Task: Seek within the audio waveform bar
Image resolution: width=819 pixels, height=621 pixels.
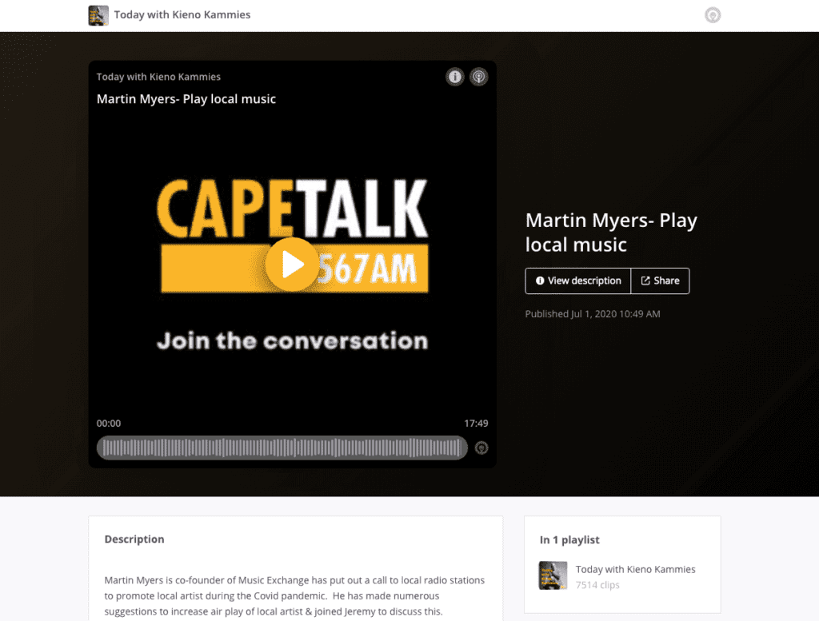Action: pos(282,448)
